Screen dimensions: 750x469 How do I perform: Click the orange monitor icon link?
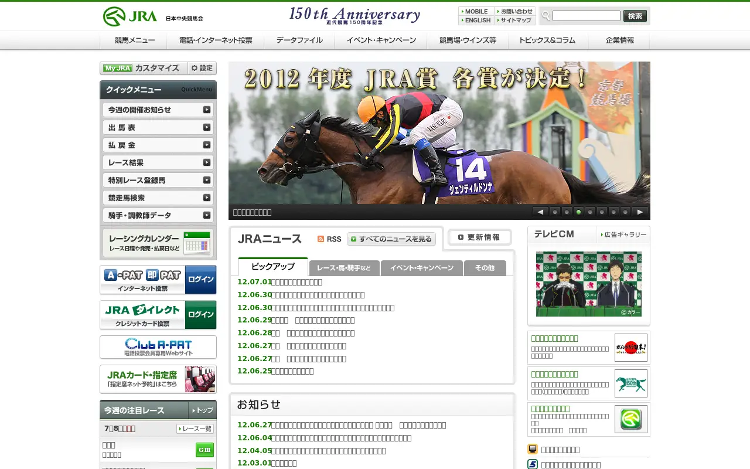(x=533, y=449)
